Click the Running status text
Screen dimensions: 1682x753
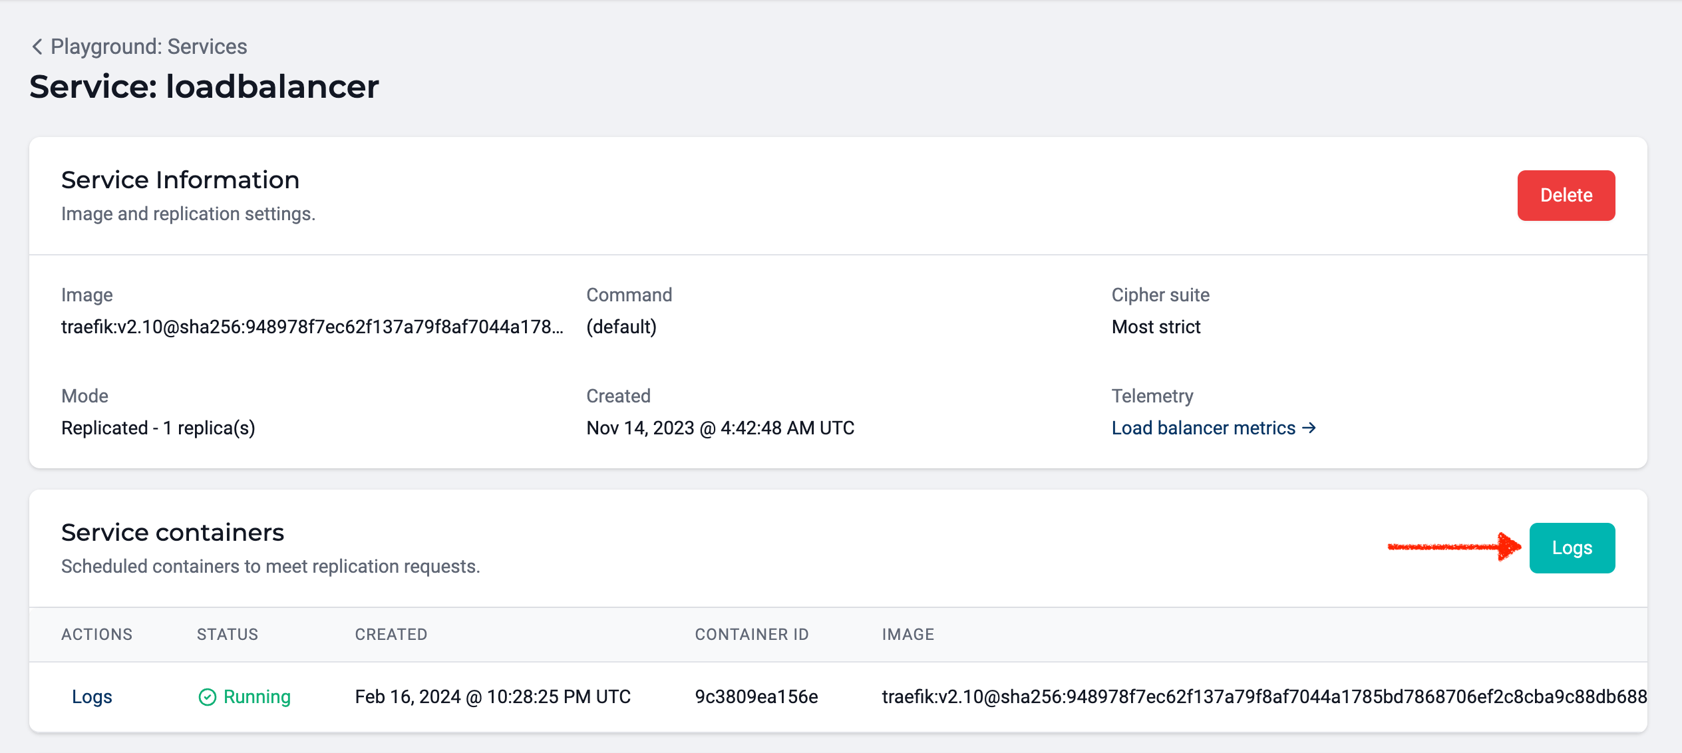coord(257,696)
